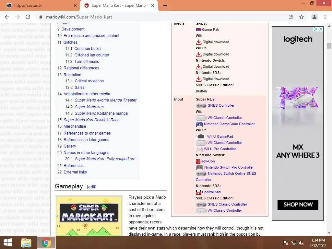Follow the Nintendo Switch Pro Controller link
Image resolution: width=332 pixels, height=249 pixels.
229,167
